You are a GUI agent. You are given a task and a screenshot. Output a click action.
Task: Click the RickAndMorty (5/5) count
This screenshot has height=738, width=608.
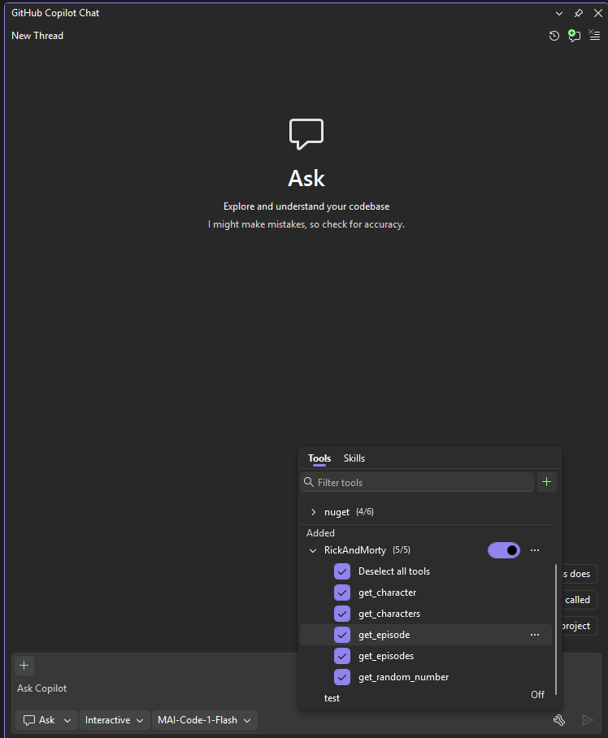pos(402,550)
